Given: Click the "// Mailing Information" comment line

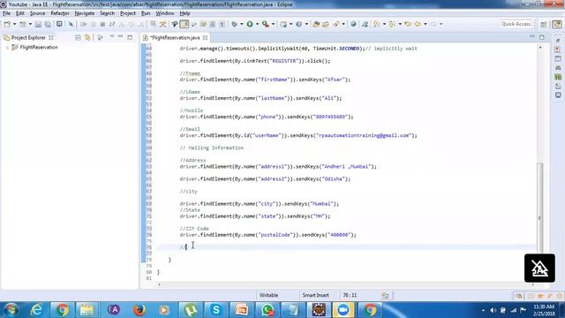Looking at the screenshot, I should pyautogui.click(x=212, y=148).
